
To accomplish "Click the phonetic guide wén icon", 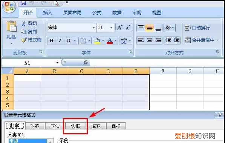I will click(124, 41).
